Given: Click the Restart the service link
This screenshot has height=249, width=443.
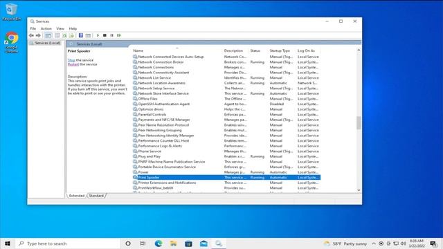Looking at the screenshot, I should (x=73, y=64).
